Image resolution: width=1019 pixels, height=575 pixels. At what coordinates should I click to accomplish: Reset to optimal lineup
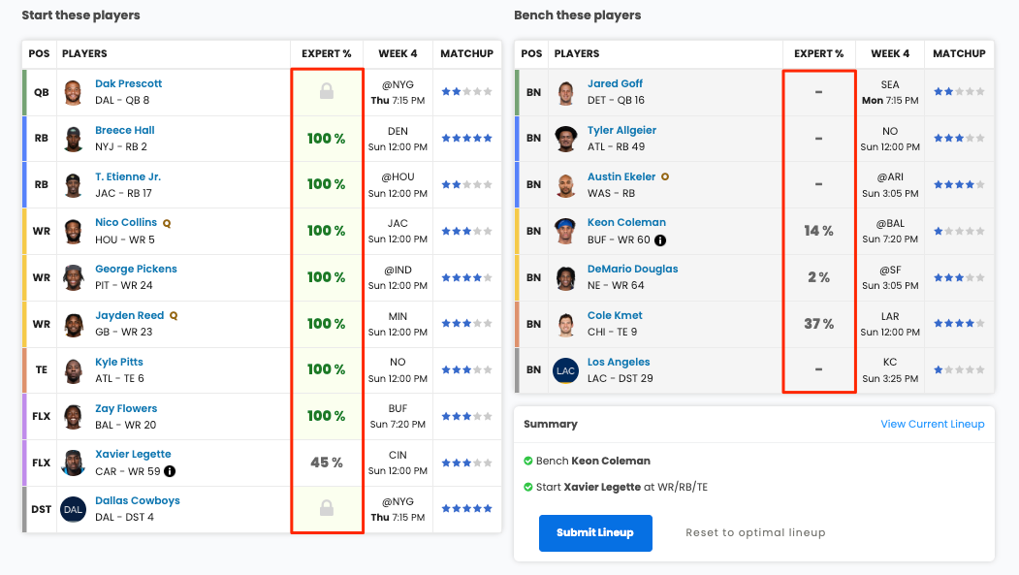point(755,532)
